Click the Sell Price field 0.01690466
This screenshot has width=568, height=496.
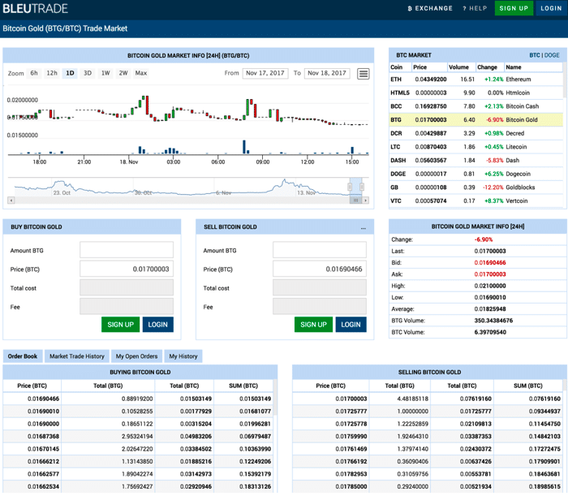click(320, 269)
